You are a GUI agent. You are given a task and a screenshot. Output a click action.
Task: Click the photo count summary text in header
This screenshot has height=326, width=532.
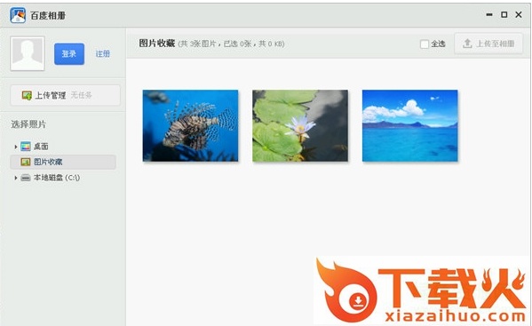[232, 44]
